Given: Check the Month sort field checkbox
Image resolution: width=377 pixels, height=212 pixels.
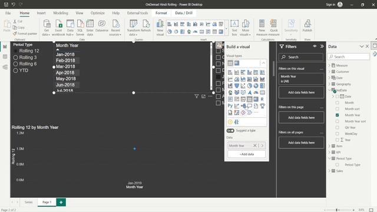Looking at the screenshot, I should click(337, 109).
